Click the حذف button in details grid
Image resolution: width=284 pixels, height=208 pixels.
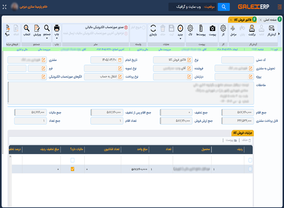point(246,140)
